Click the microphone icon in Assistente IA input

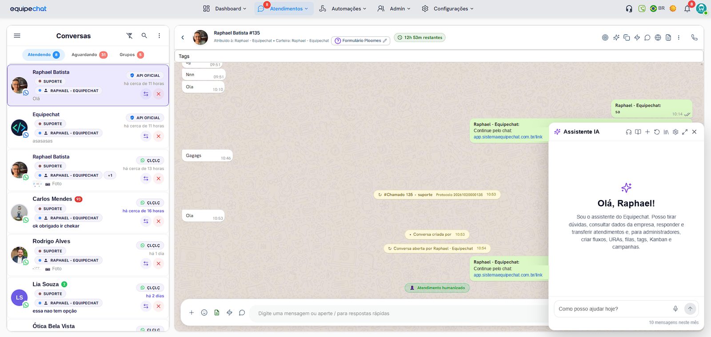(675, 309)
